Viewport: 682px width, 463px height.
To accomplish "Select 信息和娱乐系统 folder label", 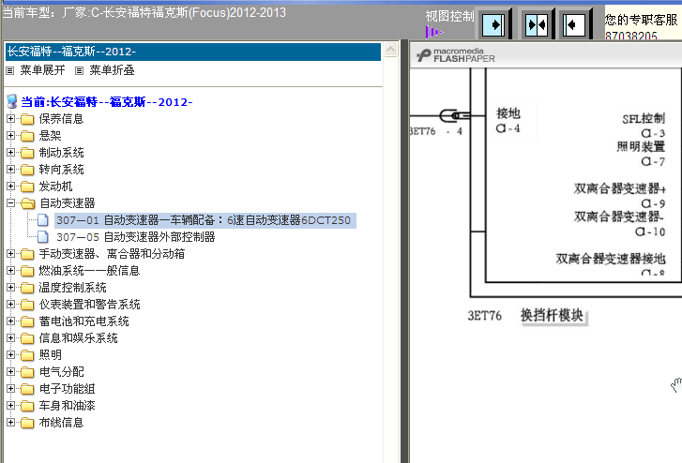I will pyautogui.click(x=78, y=338).
